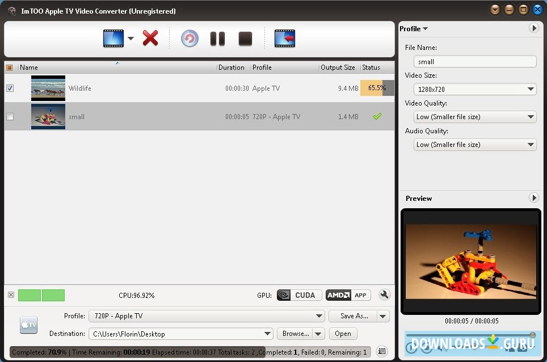Toggle NVIDIA CUDA GPU acceleration
The height and width of the screenshot is (362, 547).
[x=299, y=295]
